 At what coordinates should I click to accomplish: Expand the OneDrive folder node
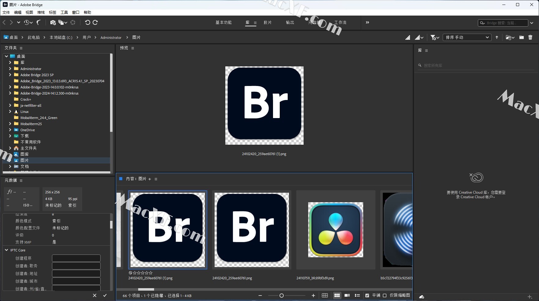[x=10, y=130]
